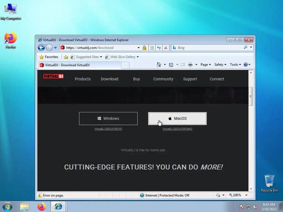Click the Action Center flag icon
The width and height of the screenshot is (283, 212).
[x=242, y=207]
